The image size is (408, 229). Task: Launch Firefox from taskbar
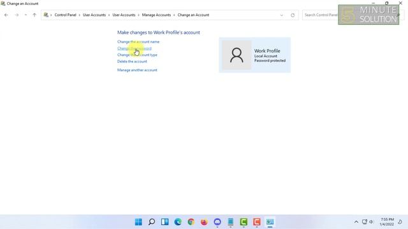(204, 222)
